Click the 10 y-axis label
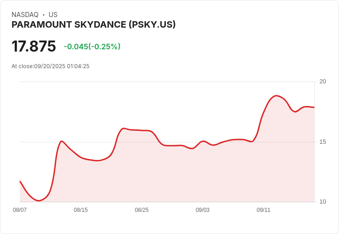This screenshot has height=234, width=339. pyautogui.click(x=322, y=202)
